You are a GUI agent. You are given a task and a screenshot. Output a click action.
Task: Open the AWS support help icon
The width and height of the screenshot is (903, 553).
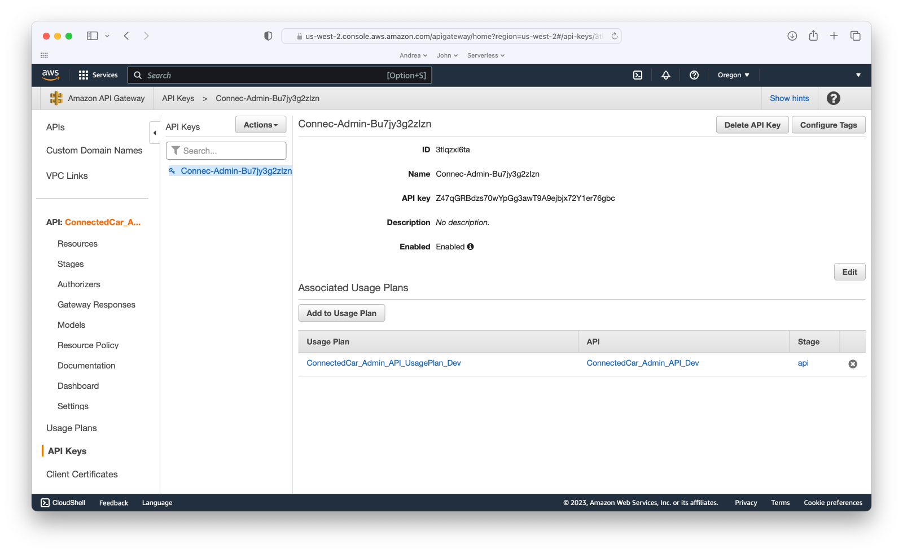pyautogui.click(x=694, y=75)
